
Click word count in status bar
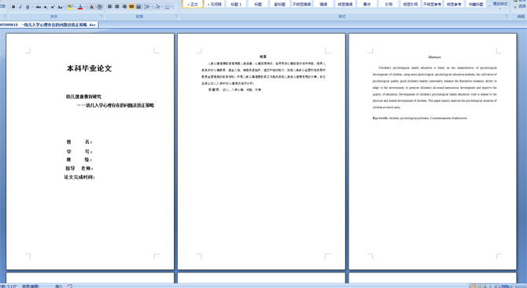point(8,286)
